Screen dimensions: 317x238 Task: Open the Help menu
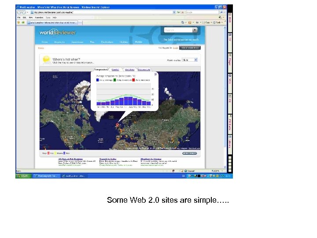tap(55, 18)
